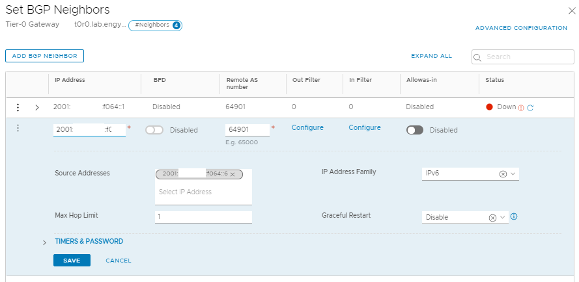Click the Add BGP Neighbor button
The height and width of the screenshot is (282, 579).
44,57
